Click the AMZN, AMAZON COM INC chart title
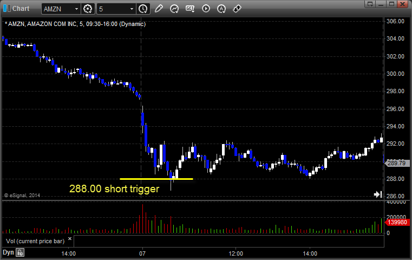The height and width of the screenshot is (260, 412). point(75,24)
